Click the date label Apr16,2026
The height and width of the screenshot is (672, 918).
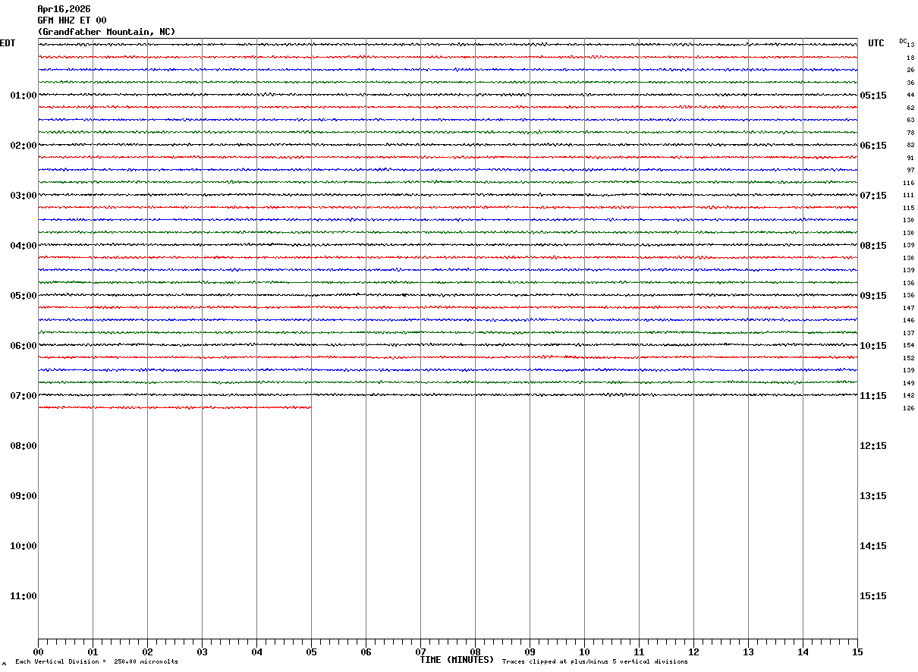point(64,9)
